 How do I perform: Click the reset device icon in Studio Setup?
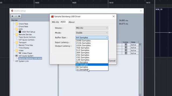19,16
